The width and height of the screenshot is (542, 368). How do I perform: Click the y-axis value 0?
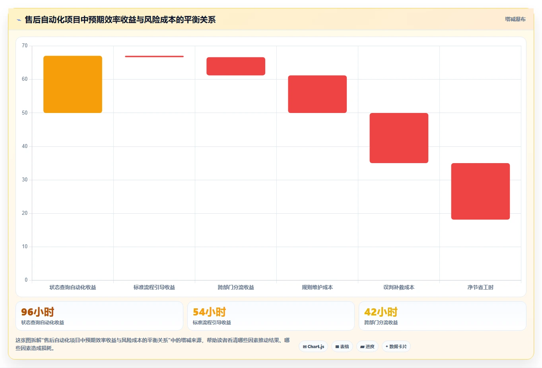[x=26, y=280]
